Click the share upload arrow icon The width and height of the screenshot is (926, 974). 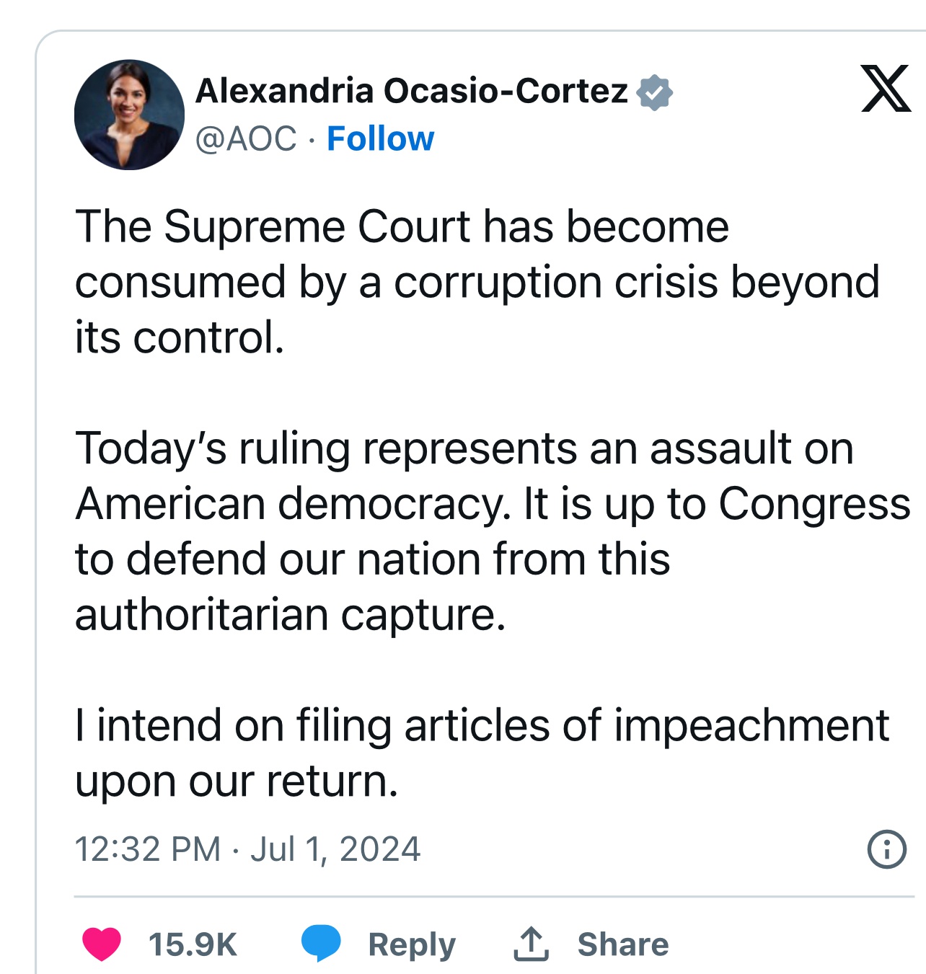532,944
